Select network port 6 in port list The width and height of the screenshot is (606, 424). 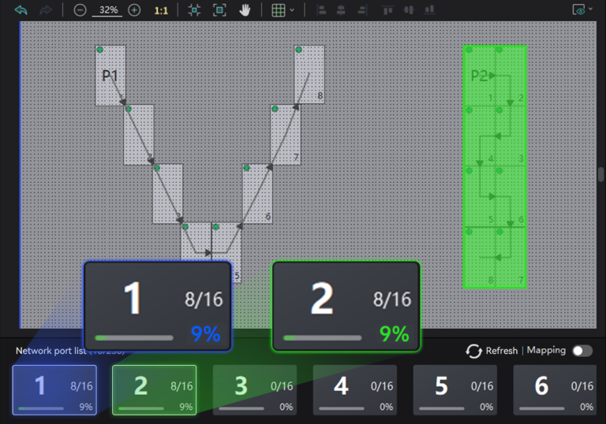(x=555, y=389)
